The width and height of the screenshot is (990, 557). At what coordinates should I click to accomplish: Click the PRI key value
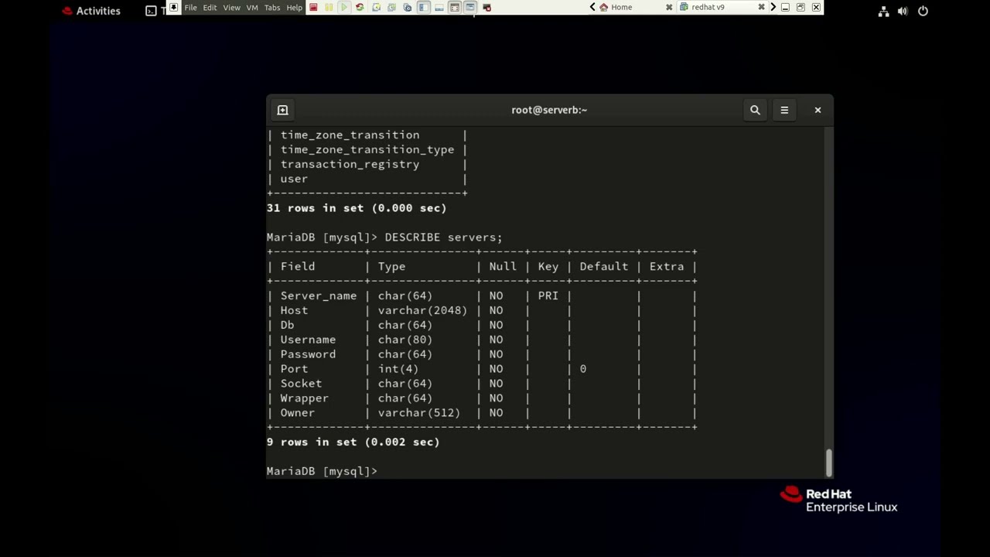(x=548, y=296)
